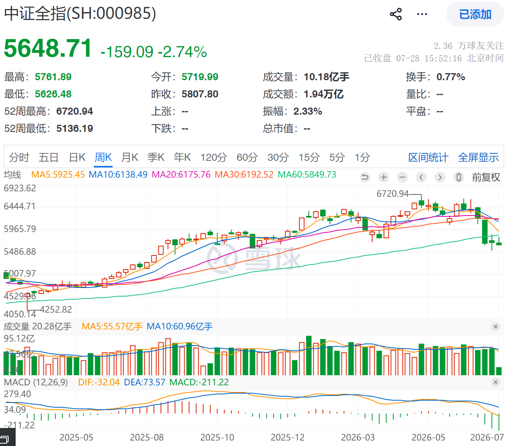Toggle the candlestick style icon
This screenshot has width=521, height=446.
click(x=459, y=177)
